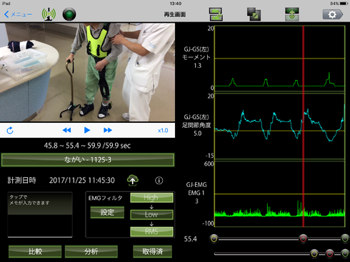Show measurement info with the i icon
Image resolution: width=350 pixels, height=262 pixels.
coord(159,181)
